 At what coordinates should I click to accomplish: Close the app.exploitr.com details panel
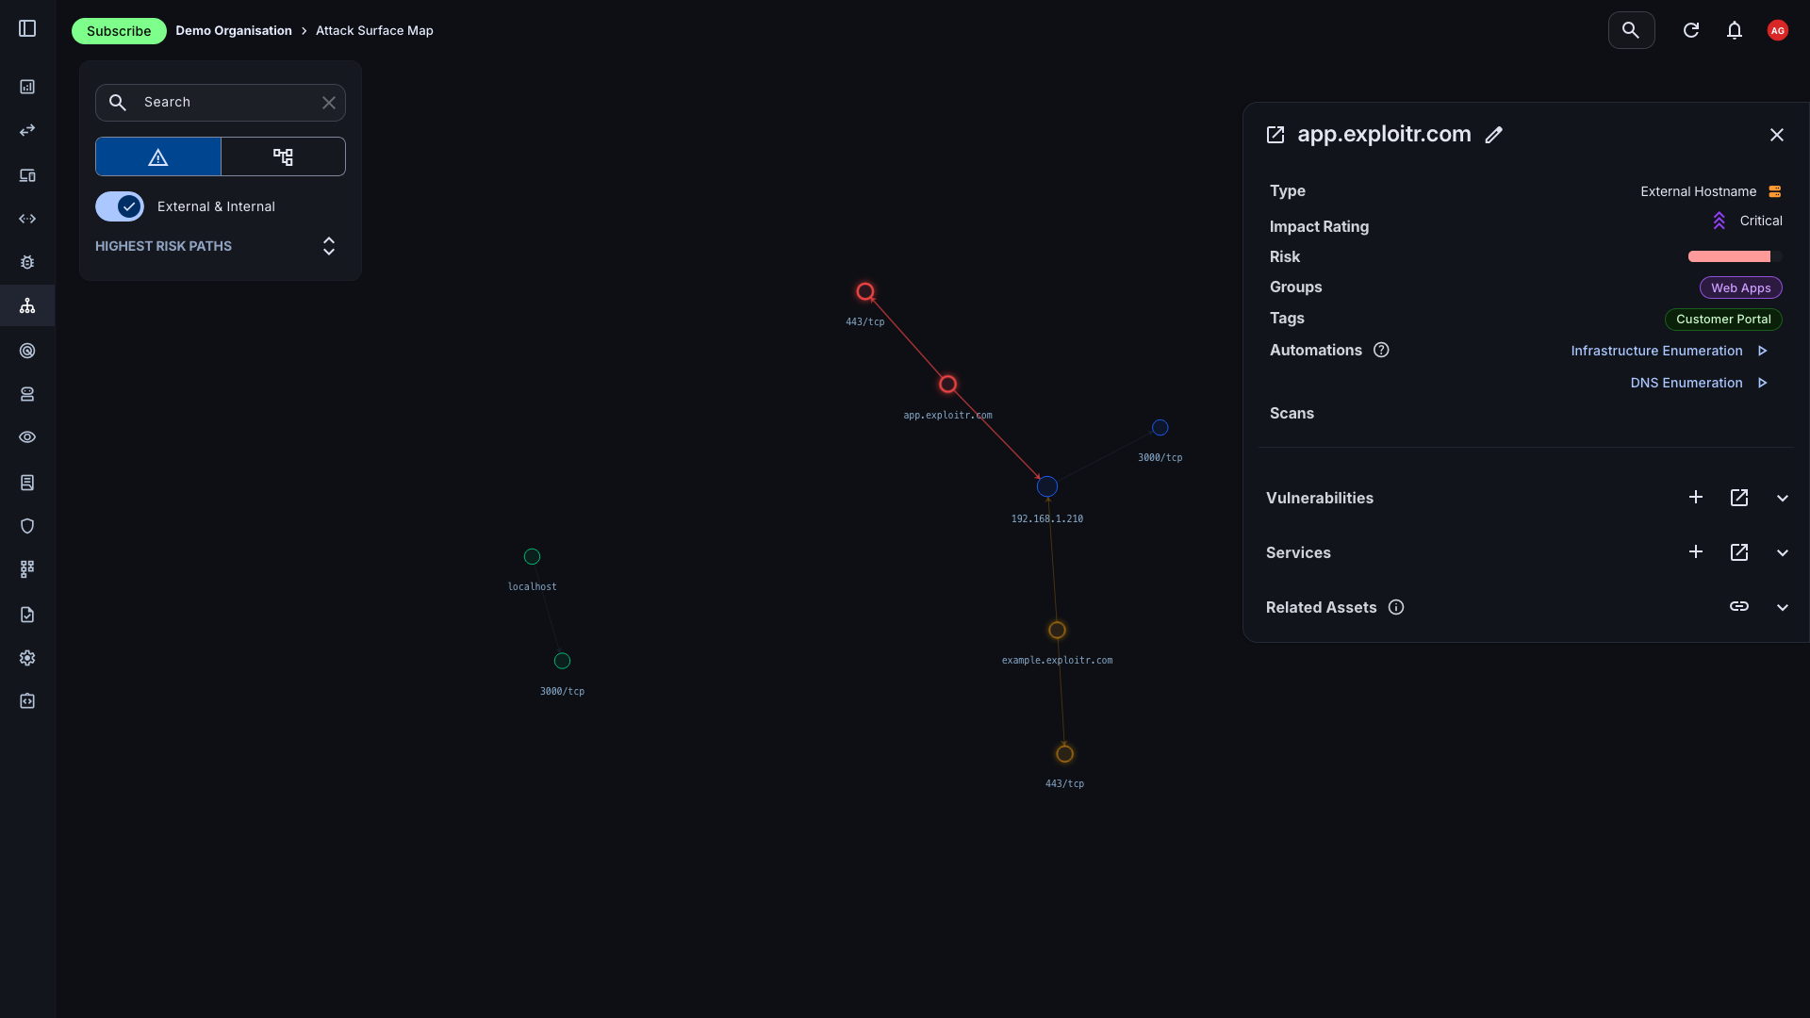click(x=1777, y=135)
